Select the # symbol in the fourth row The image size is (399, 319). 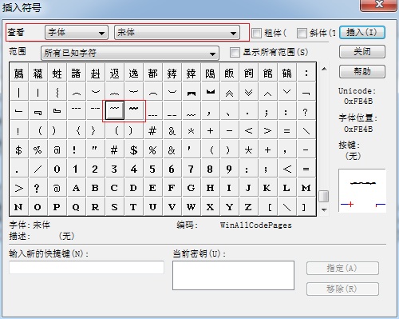[x=152, y=130]
